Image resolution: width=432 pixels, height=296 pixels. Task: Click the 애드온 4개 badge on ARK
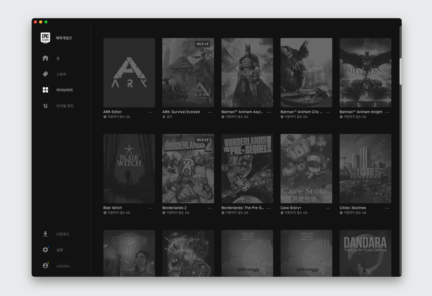pyautogui.click(x=202, y=44)
